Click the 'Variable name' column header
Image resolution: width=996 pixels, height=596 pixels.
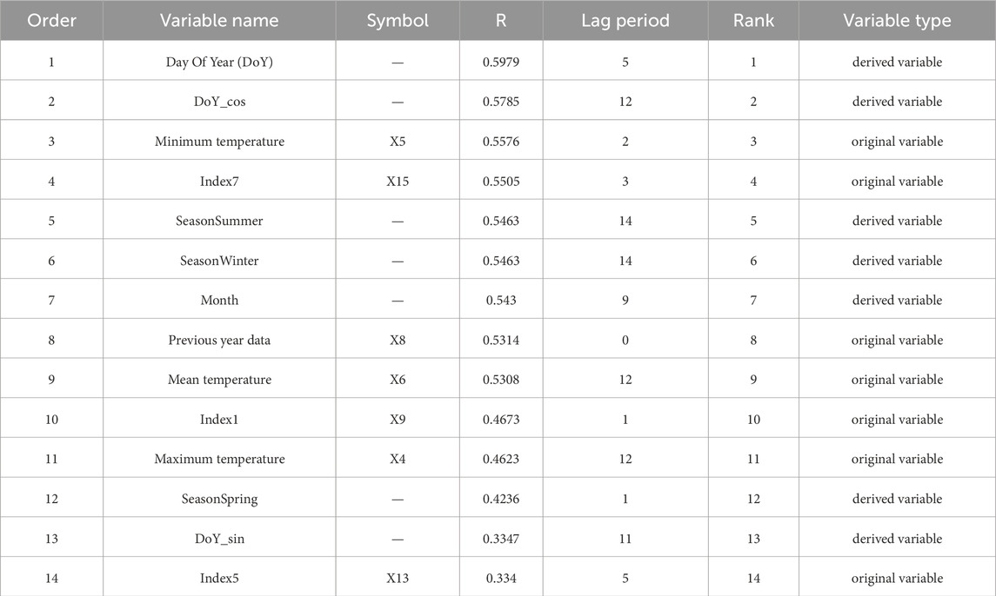coord(219,21)
